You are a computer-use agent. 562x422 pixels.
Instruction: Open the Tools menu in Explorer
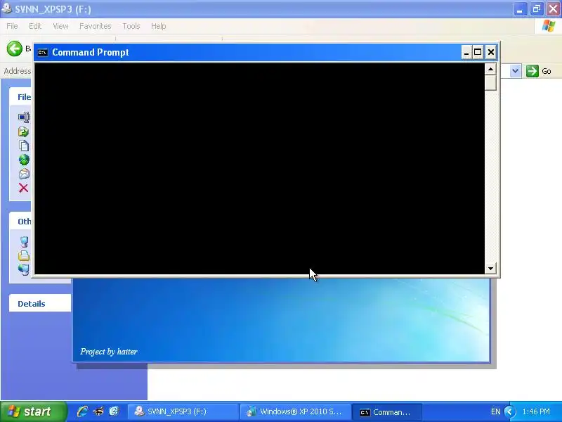[131, 26]
